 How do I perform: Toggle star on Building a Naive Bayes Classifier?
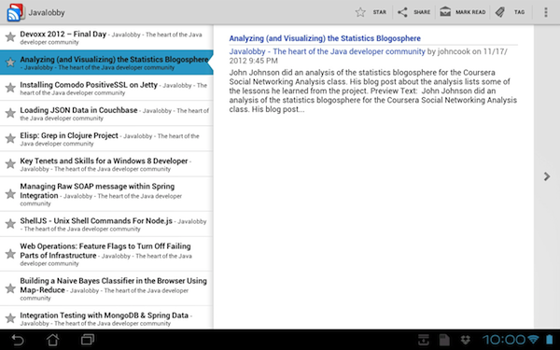10,288
